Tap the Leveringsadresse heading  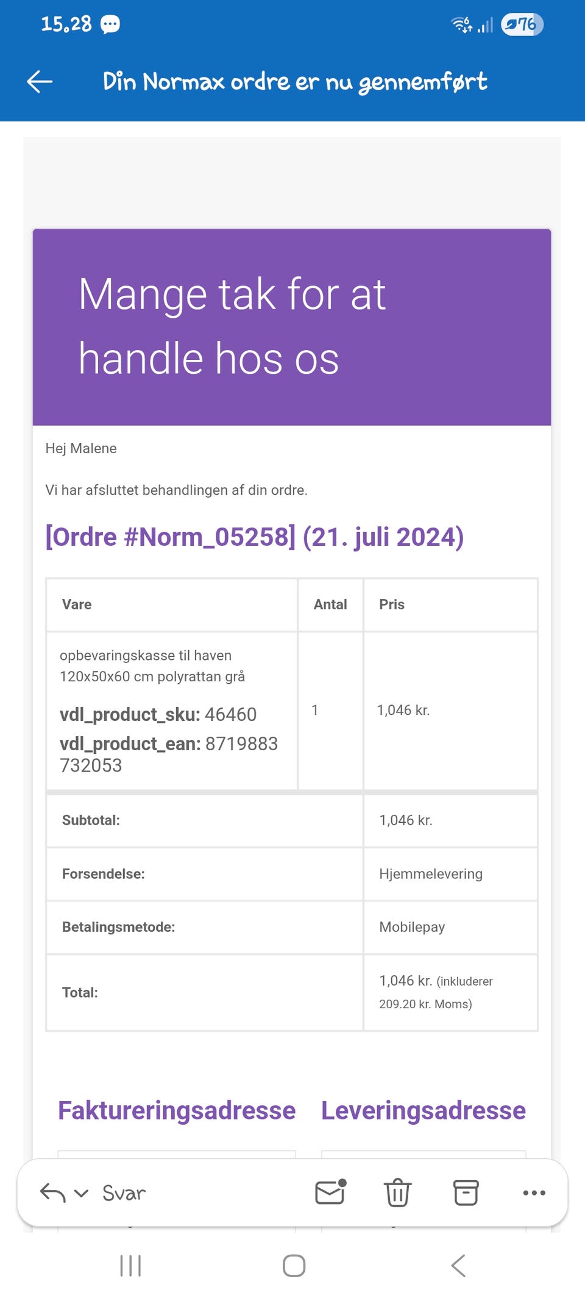(x=423, y=1110)
